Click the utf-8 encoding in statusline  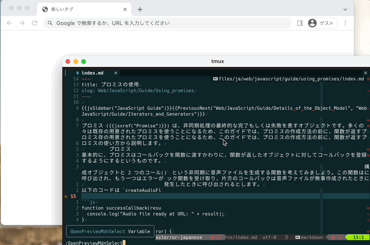pyautogui.click(x=269, y=238)
